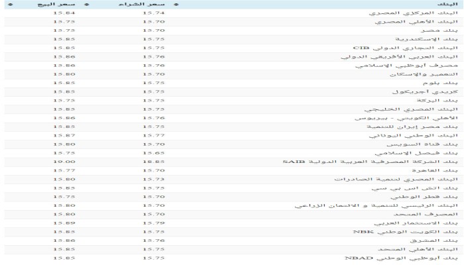Select the "البنك الأهلي المتحد" name

click(x=418, y=249)
